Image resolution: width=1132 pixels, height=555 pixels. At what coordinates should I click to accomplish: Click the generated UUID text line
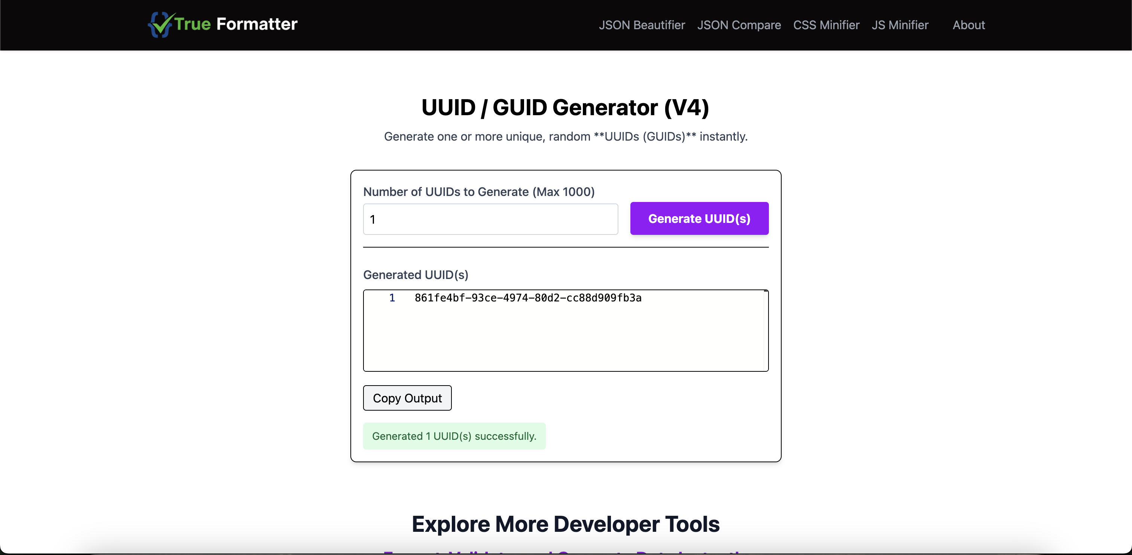tap(527, 298)
